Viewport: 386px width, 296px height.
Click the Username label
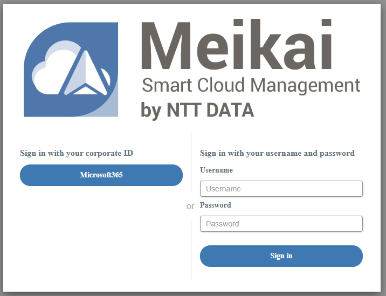click(216, 170)
